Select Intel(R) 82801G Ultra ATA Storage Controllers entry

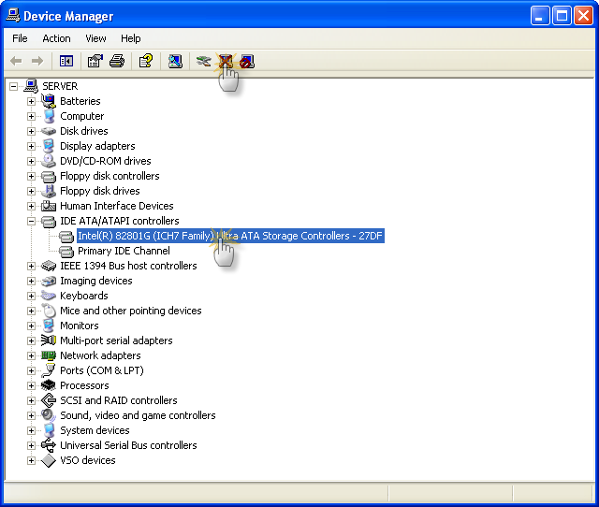[x=230, y=236]
